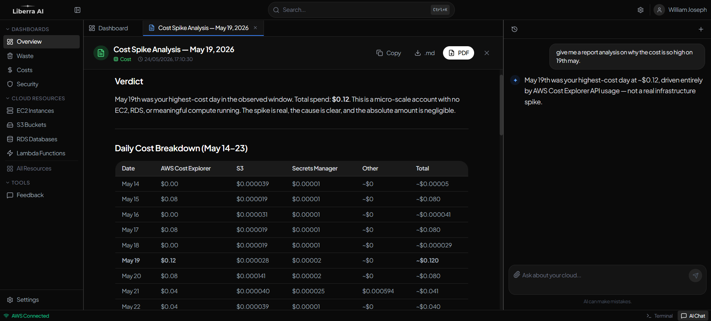Go to Overview dashboard
Viewport: 711px width, 321px height.
click(42, 41)
